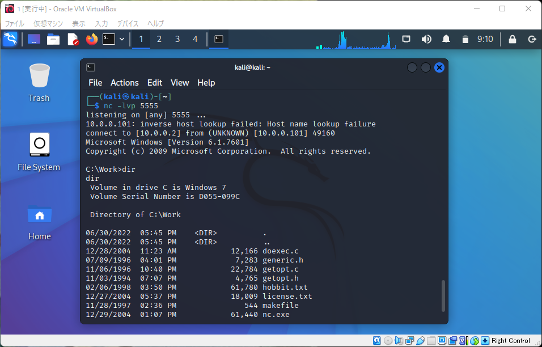Click the terminal vertical scrollbar thumb

click(443, 296)
